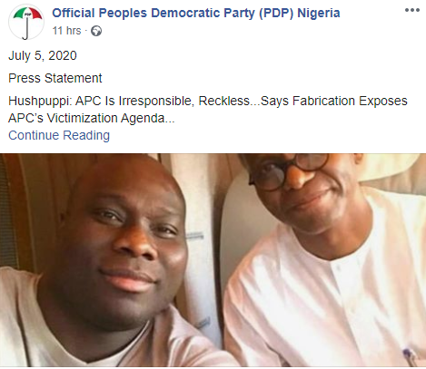Click the word 'Nigeria' in the page title
The height and width of the screenshot is (369, 426).
tap(319, 13)
